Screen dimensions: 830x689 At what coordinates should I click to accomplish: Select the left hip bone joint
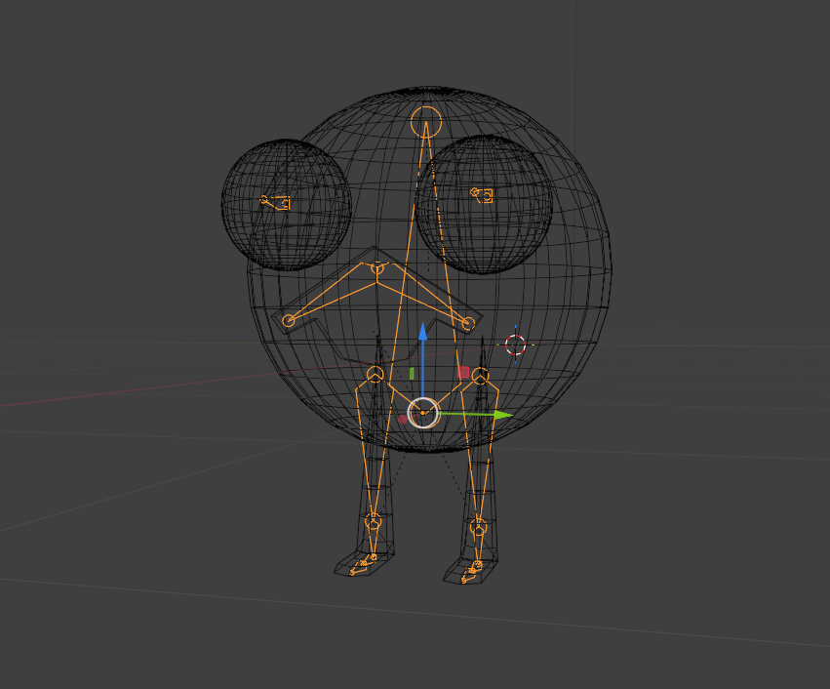(375, 375)
